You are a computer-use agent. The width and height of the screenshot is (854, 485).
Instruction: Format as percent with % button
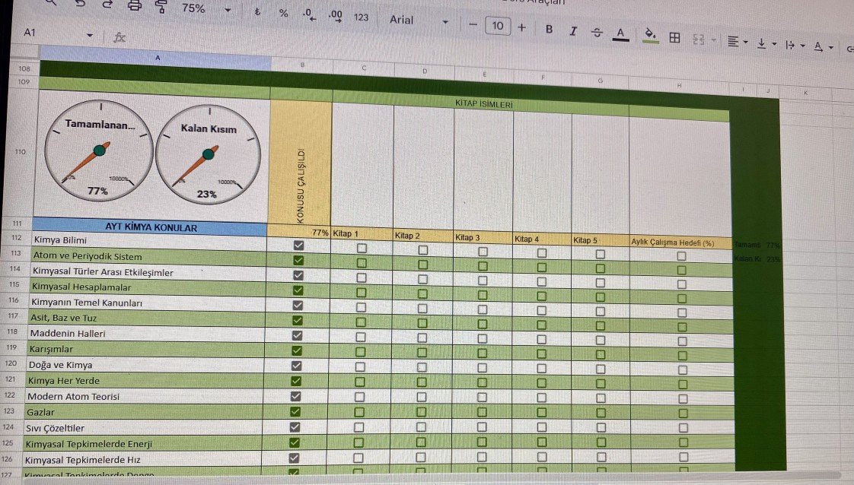[x=283, y=14]
